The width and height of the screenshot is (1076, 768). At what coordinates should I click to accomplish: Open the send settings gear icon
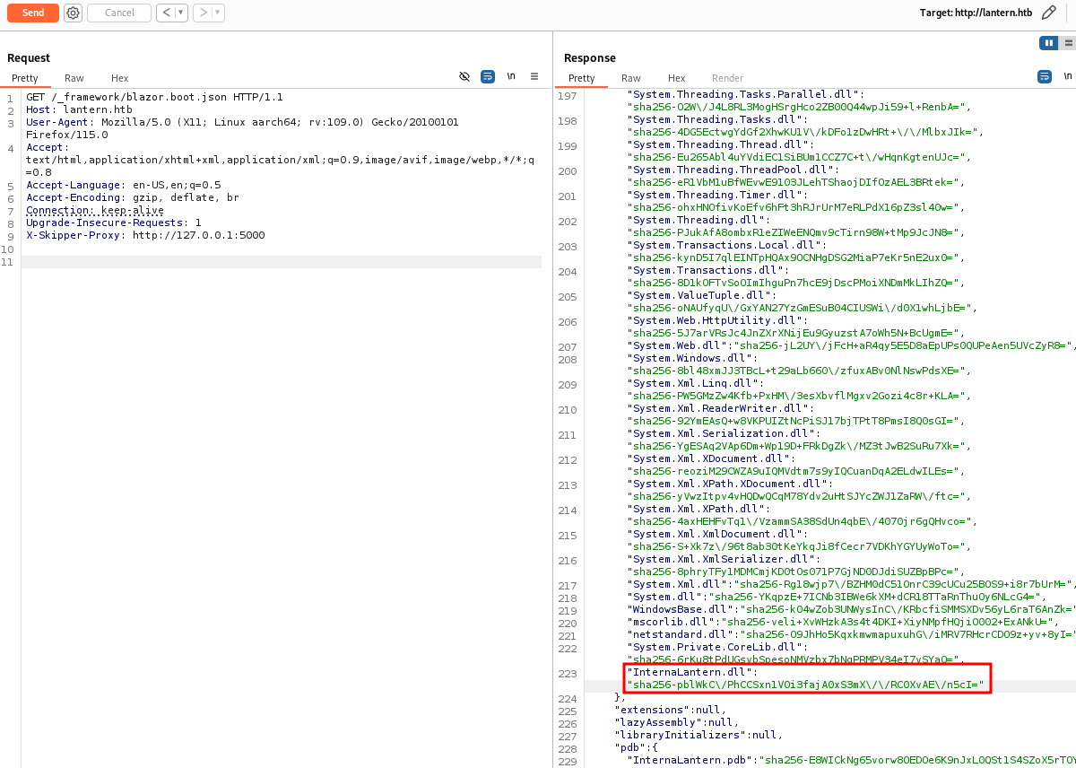pyautogui.click(x=73, y=13)
